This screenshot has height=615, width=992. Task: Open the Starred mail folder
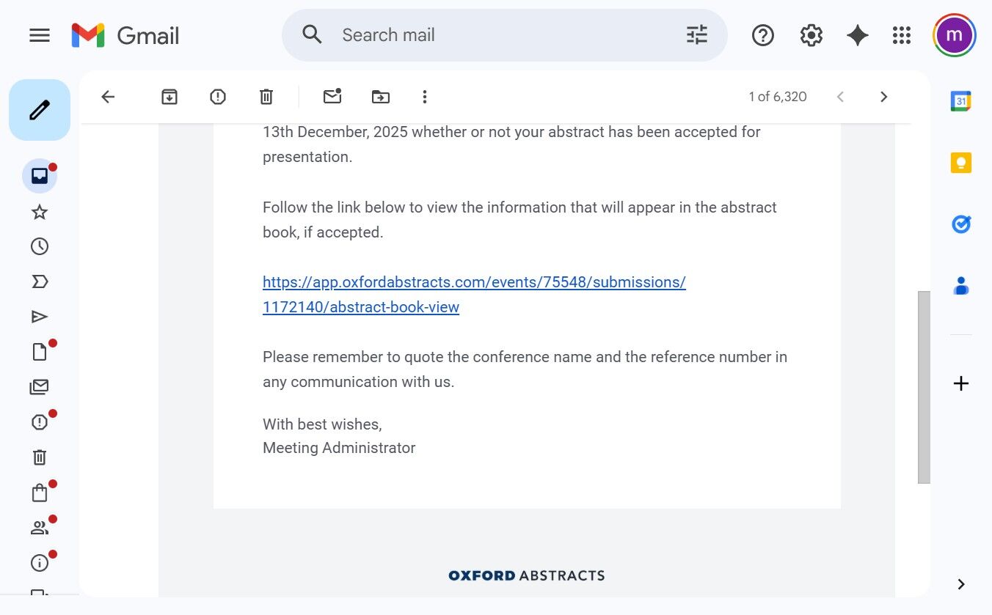click(40, 213)
